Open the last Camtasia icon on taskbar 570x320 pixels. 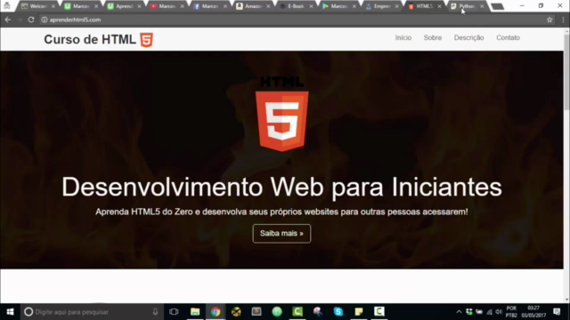379,312
